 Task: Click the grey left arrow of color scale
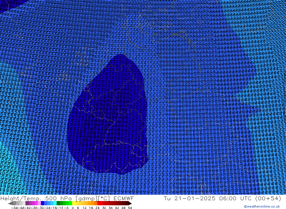coord(10,203)
